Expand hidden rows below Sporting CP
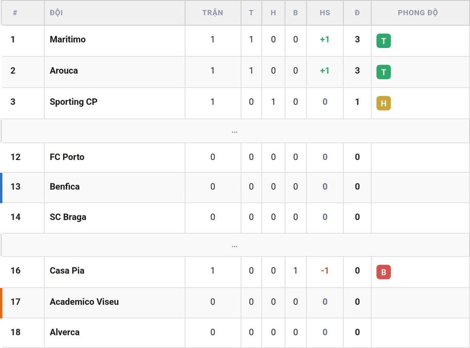This screenshot has width=470, height=348. coord(235,131)
